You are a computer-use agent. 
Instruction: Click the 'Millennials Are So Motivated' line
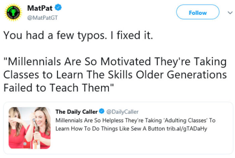pyautogui.click(x=115, y=61)
